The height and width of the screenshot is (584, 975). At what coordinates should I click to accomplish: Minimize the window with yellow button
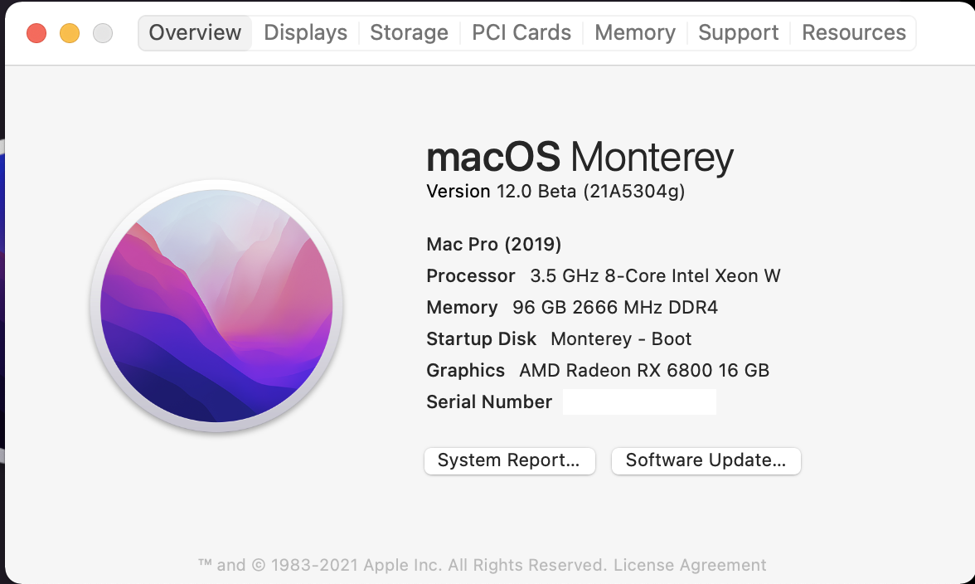tap(70, 33)
